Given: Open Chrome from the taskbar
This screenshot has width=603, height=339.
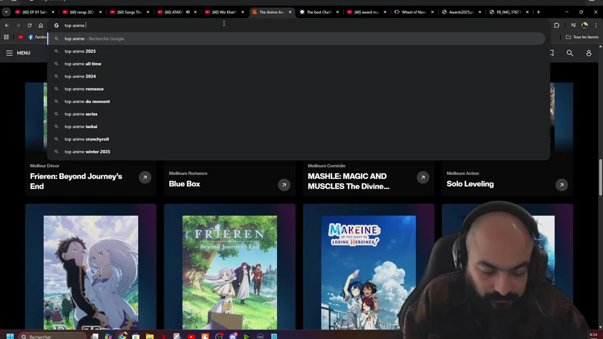Looking at the screenshot, I should (x=122, y=337).
